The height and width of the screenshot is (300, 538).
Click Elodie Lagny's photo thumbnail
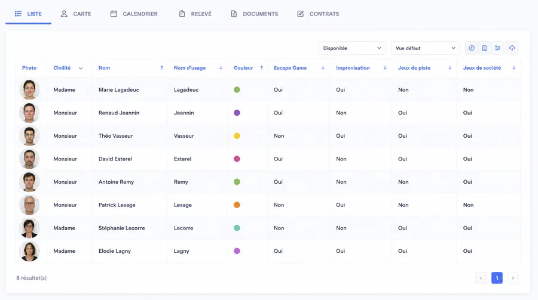(29, 251)
